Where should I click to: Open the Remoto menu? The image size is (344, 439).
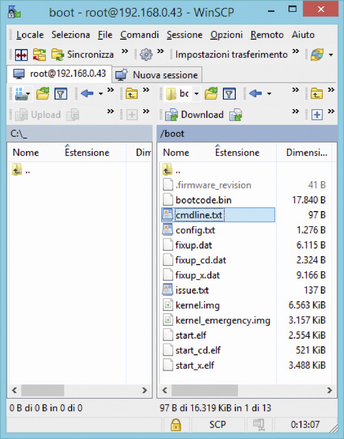point(267,35)
